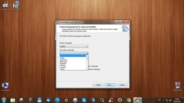Open the Windows Start menu

[4, 100]
